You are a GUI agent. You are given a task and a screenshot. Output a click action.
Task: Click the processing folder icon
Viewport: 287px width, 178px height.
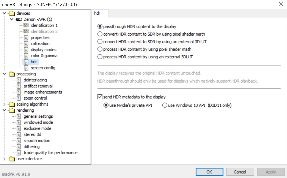tap(12, 74)
